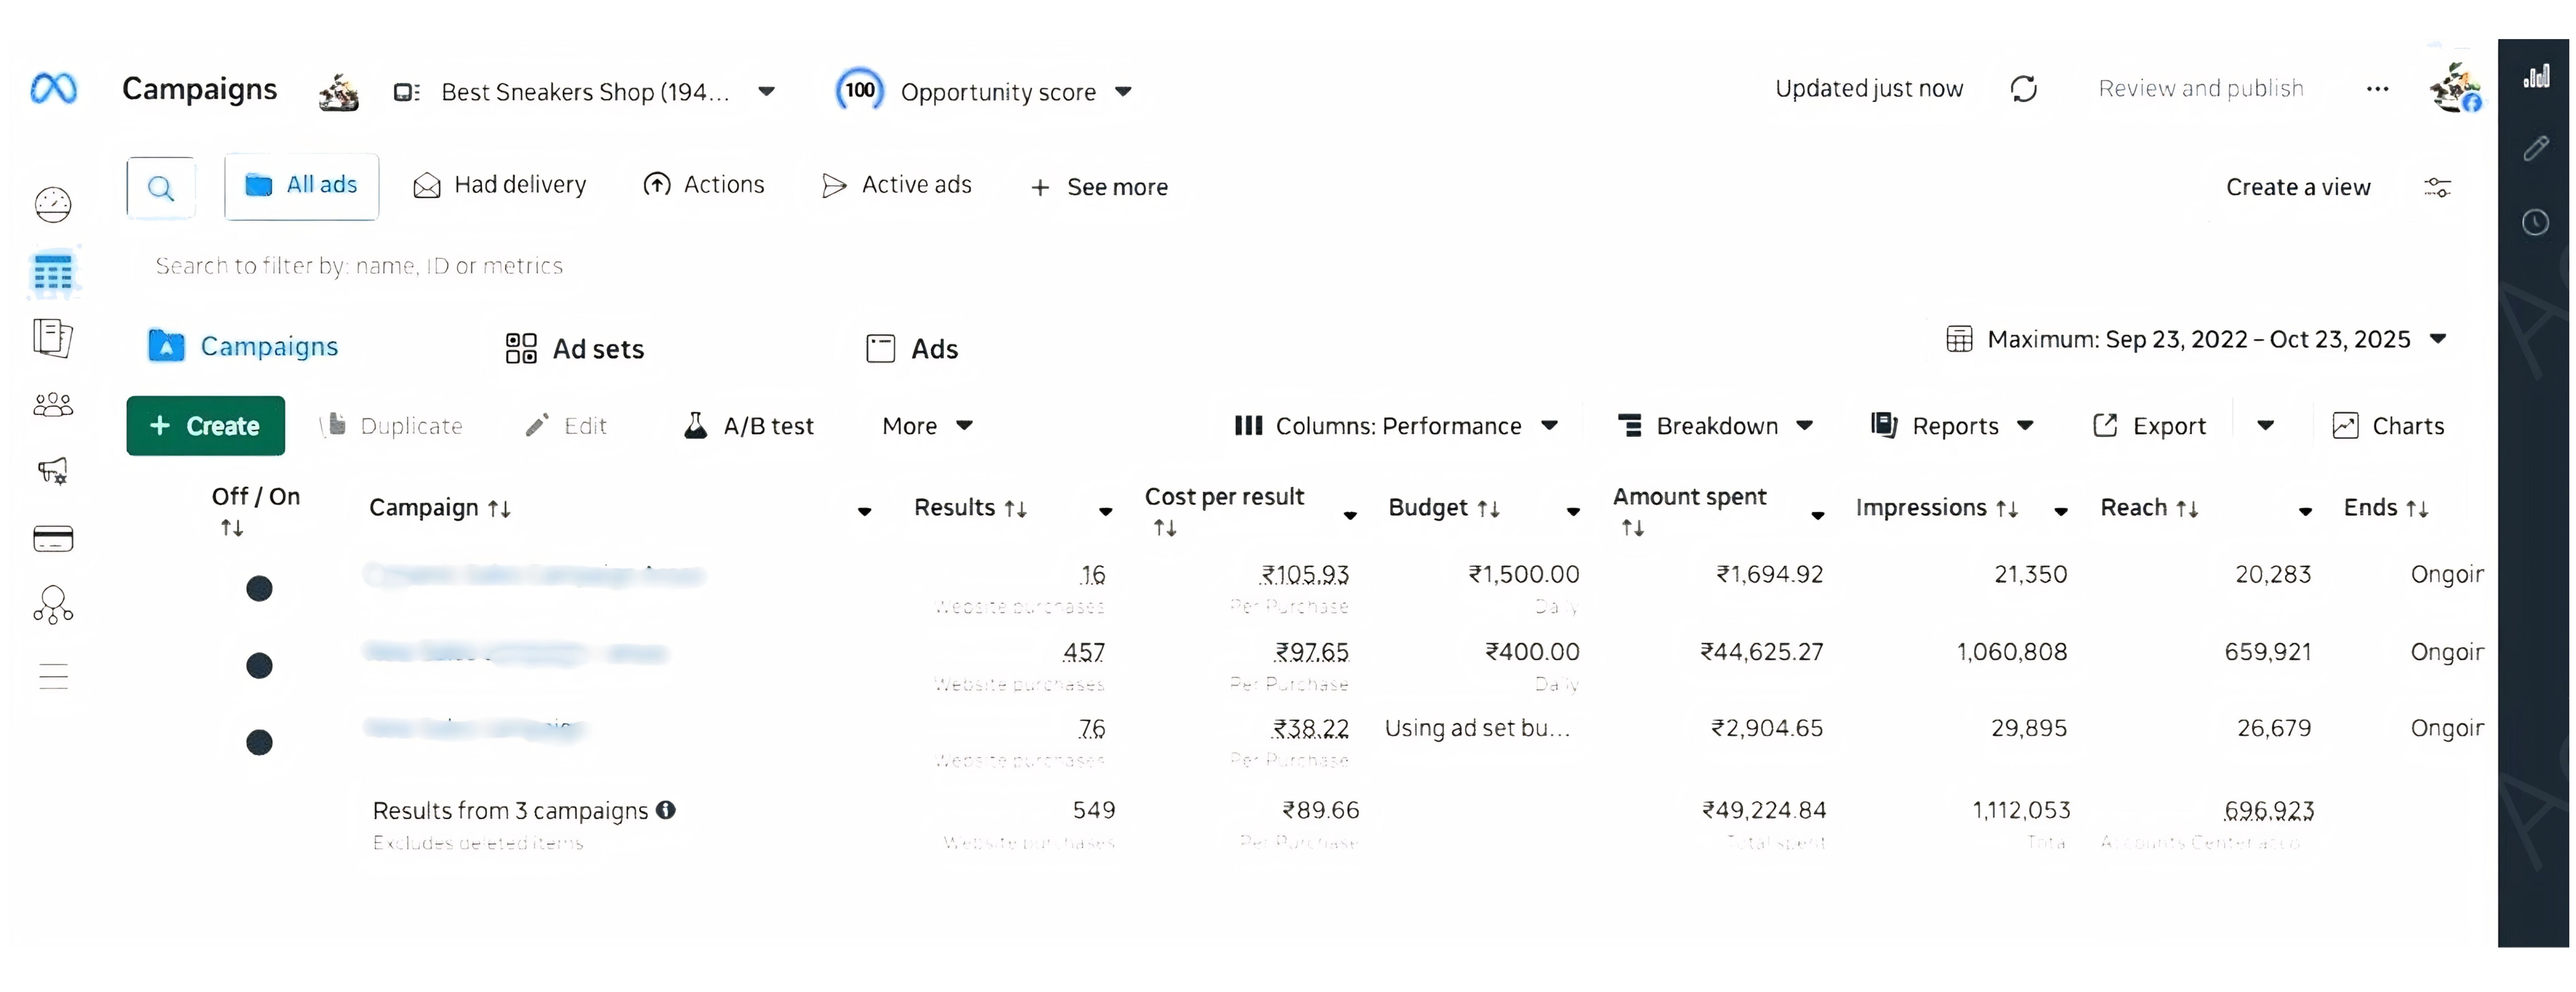
Task: Sort the Campaign column
Action: click(499, 509)
